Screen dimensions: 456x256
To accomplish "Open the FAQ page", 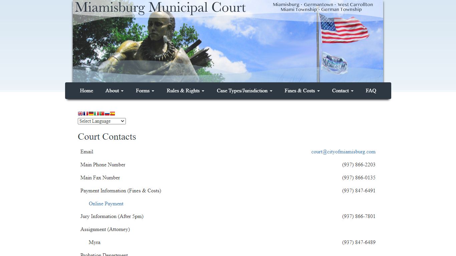I will pyautogui.click(x=371, y=91).
